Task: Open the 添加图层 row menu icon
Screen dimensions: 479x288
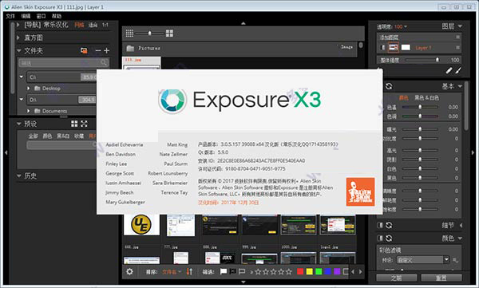Action: tap(457, 37)
